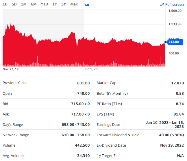Click the Open value 740.00

(84, 94)
